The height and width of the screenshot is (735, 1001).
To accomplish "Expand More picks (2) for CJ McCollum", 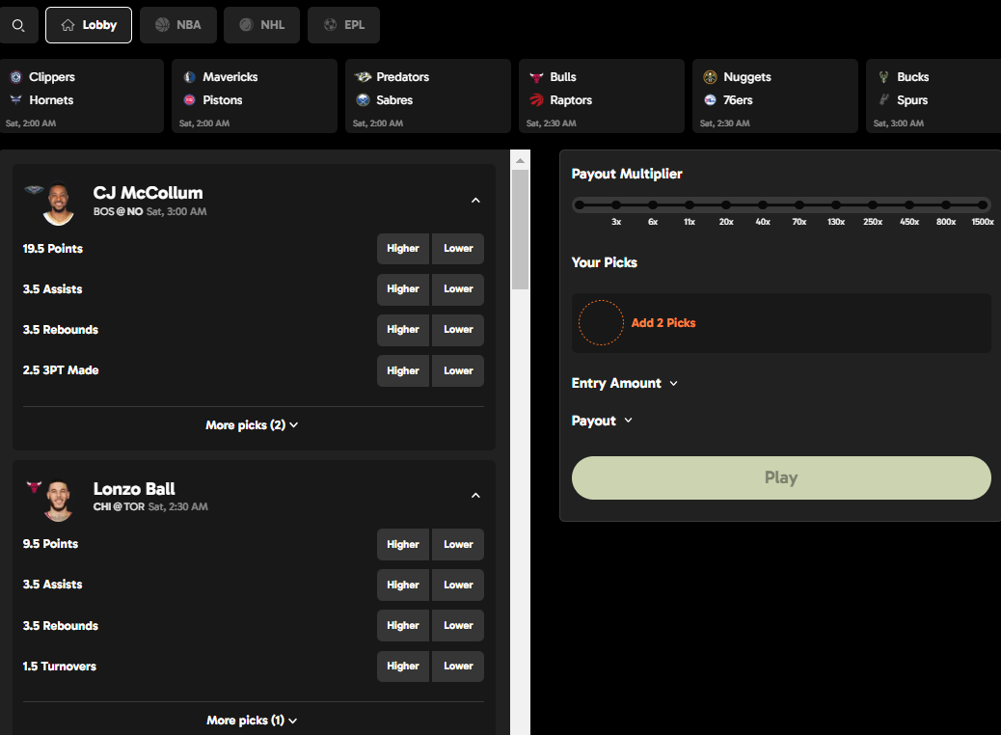I will [x=252, y=425].
